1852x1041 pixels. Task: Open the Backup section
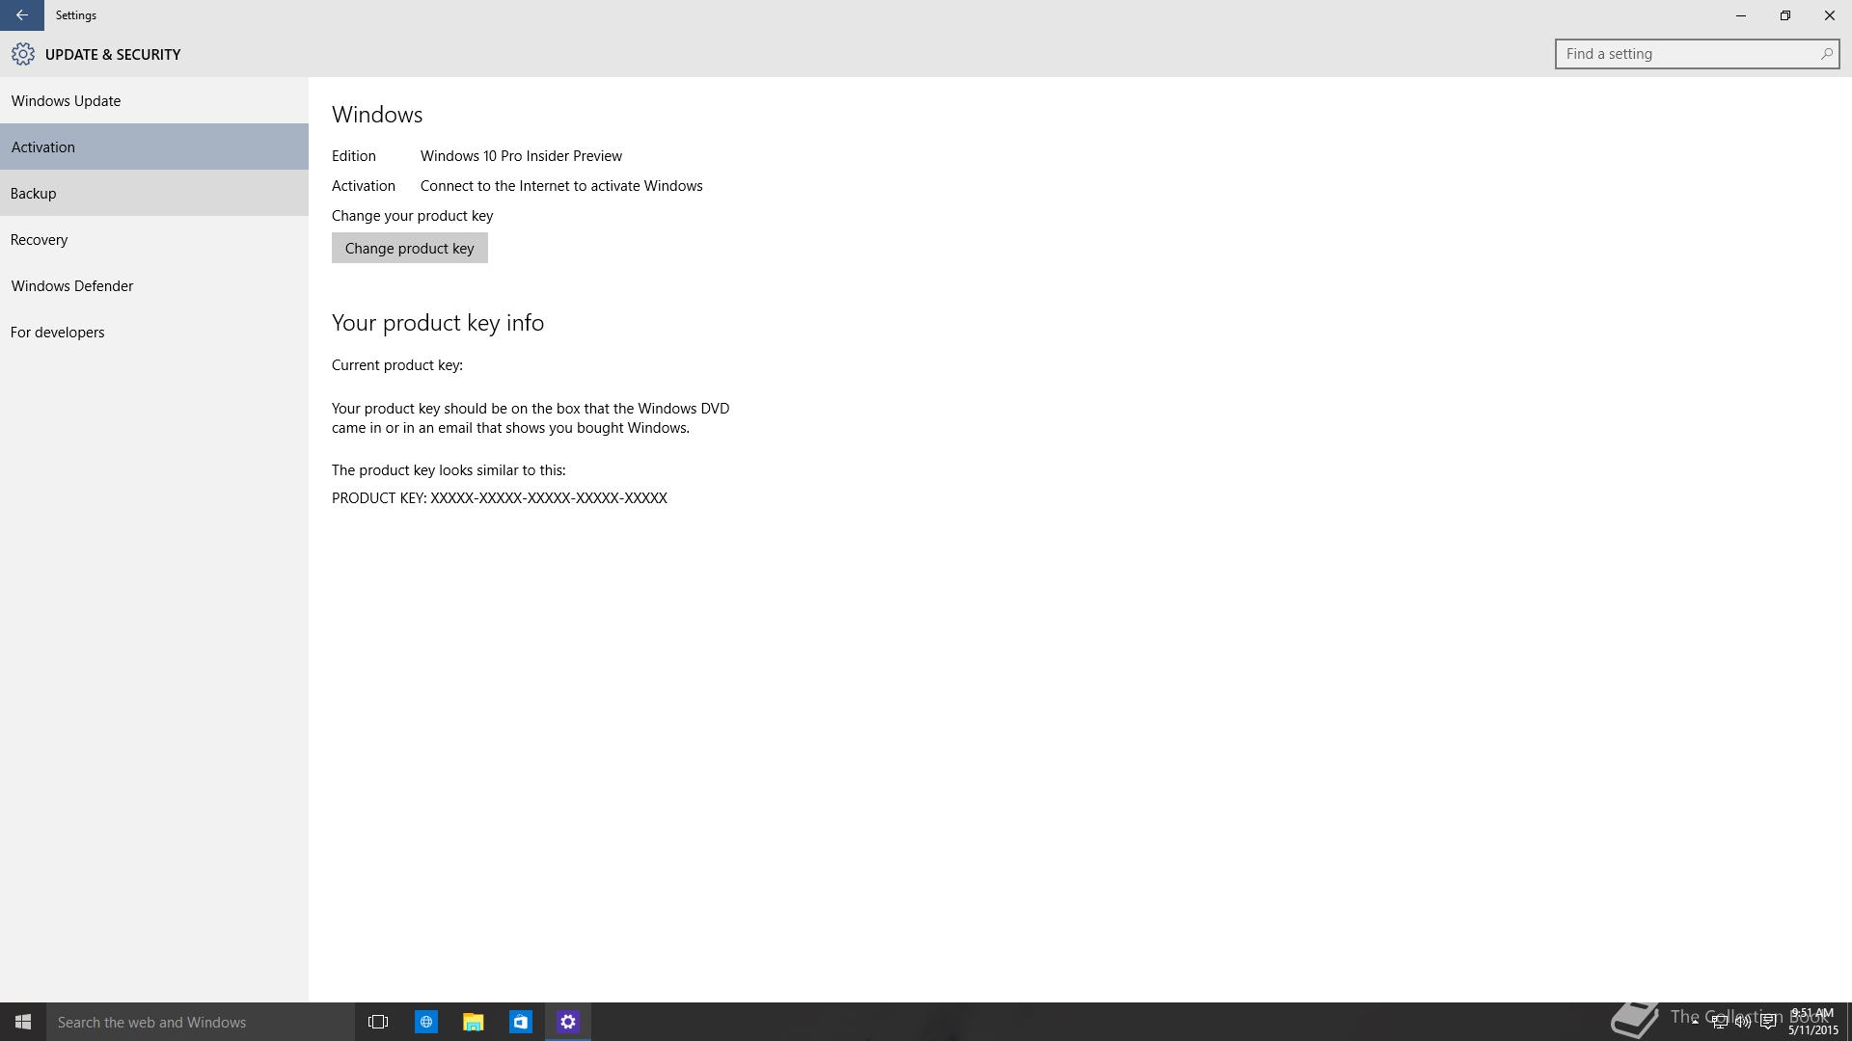[154, 193]
